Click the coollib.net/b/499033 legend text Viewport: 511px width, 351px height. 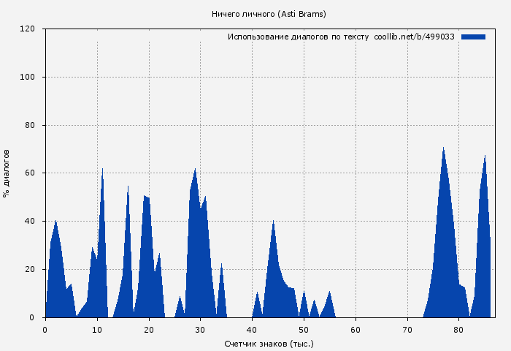(414, 37)
